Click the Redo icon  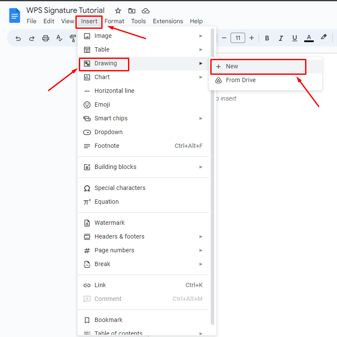click(32, 39)
